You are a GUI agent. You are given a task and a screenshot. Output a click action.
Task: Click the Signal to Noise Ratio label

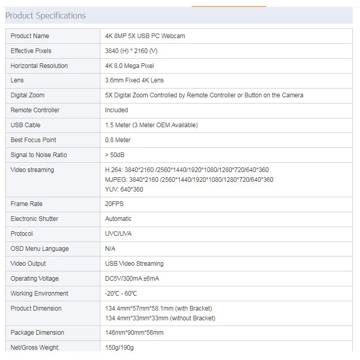tap(39, 155)
